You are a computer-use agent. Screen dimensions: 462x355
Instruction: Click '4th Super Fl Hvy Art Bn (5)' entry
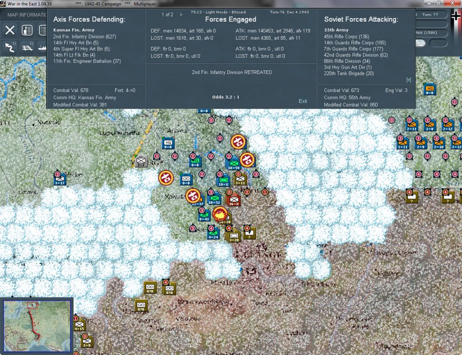pyautogui.click(x=81, y=49)
